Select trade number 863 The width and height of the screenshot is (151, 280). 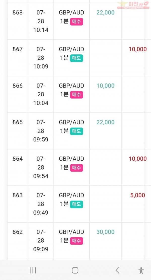pos(18,195)
